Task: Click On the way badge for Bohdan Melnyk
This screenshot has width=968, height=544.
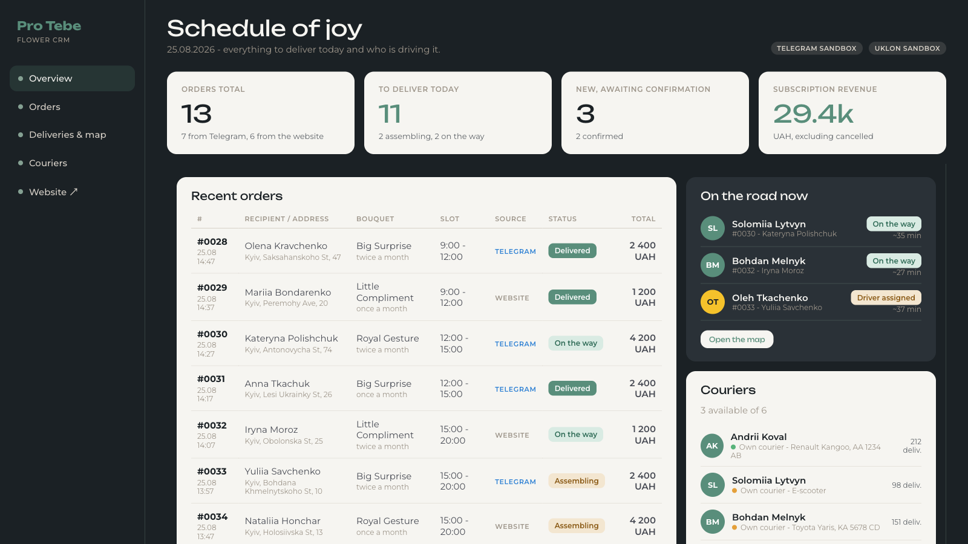Action: [894, 261]
